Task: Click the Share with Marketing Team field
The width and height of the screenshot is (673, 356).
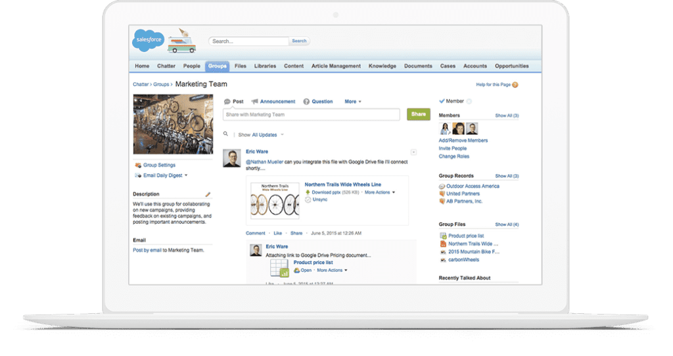Action: pyautogui.click(x=312, y=114)
